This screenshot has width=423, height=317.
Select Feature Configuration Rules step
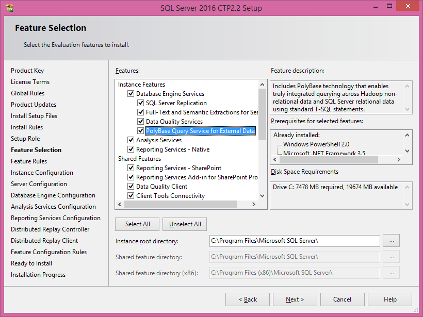(49, 252)
